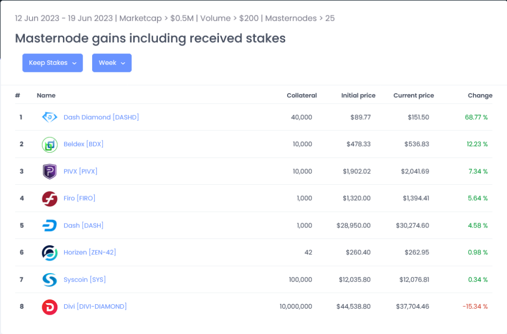507x334 pixels.
Task: Expand the Week period dropdown
Action: click(x=111, y=63)
